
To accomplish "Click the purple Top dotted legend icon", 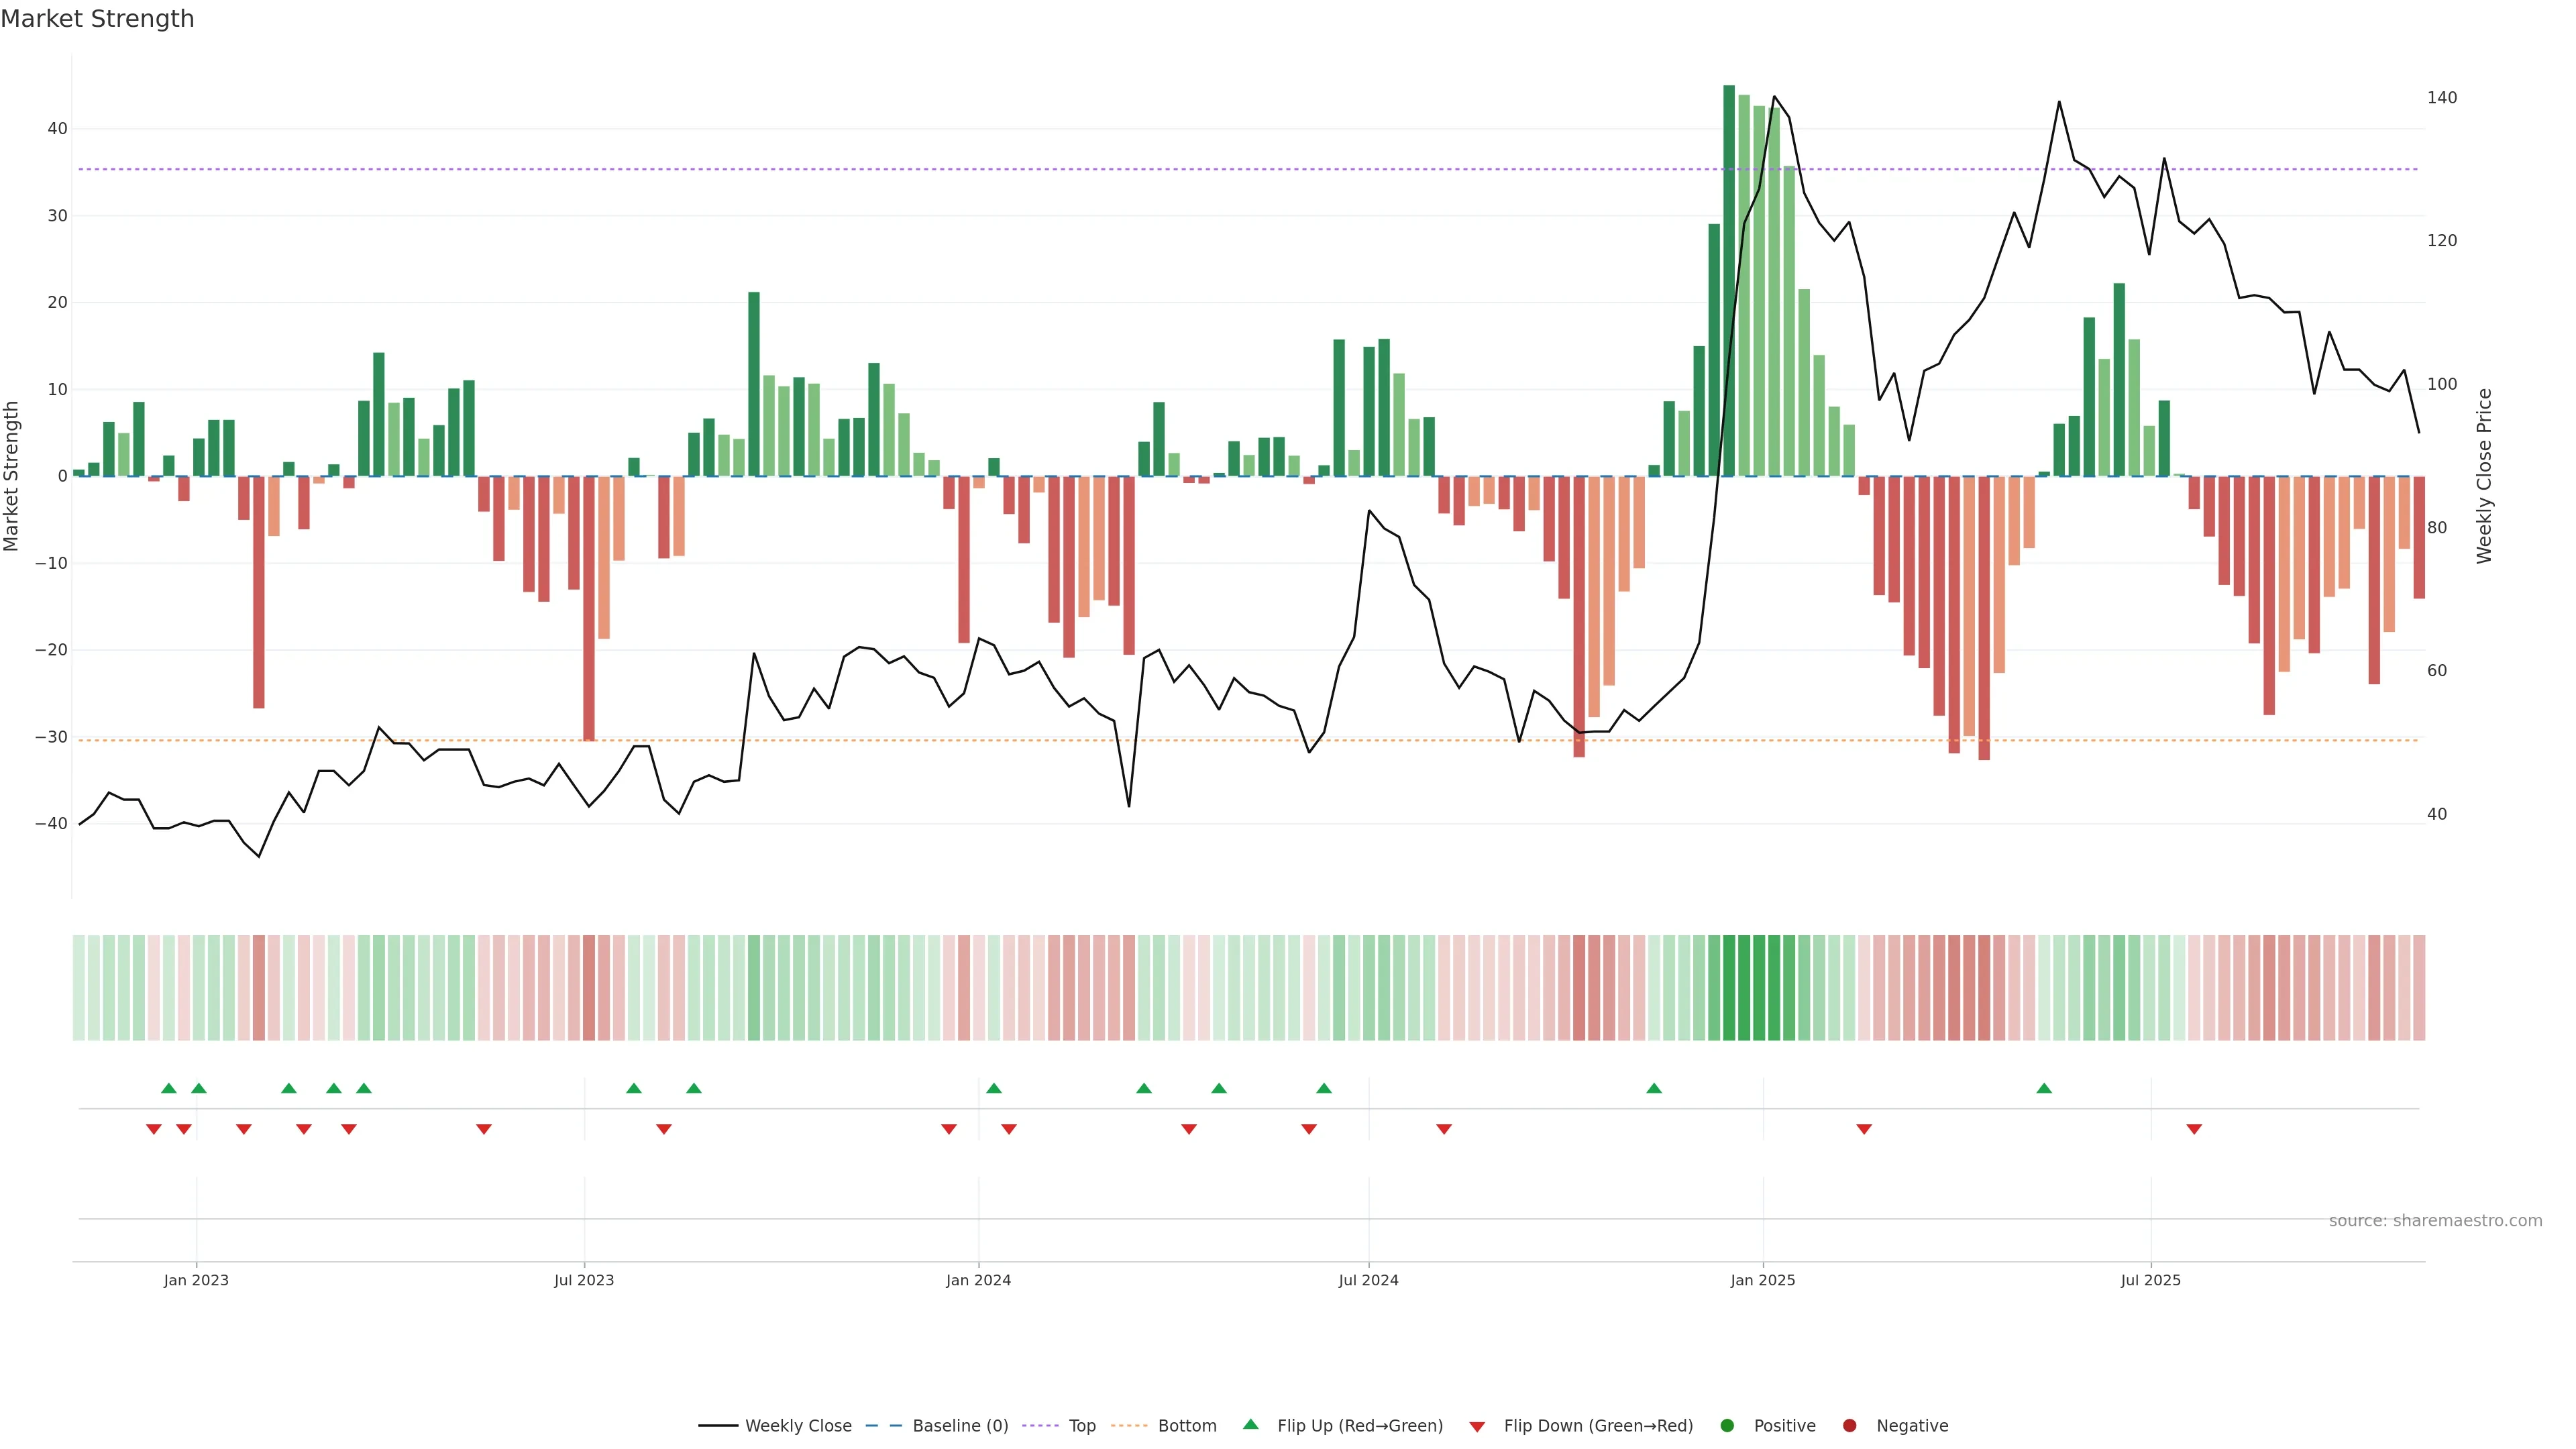I will pos(1040,1426).
